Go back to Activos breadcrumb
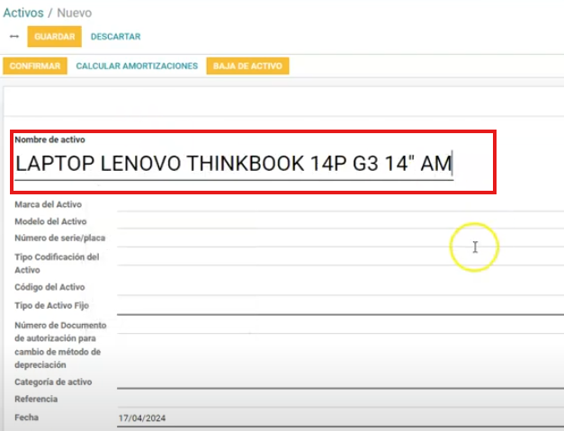The width and height of the screenshot is (564, 431). (22, 13)
